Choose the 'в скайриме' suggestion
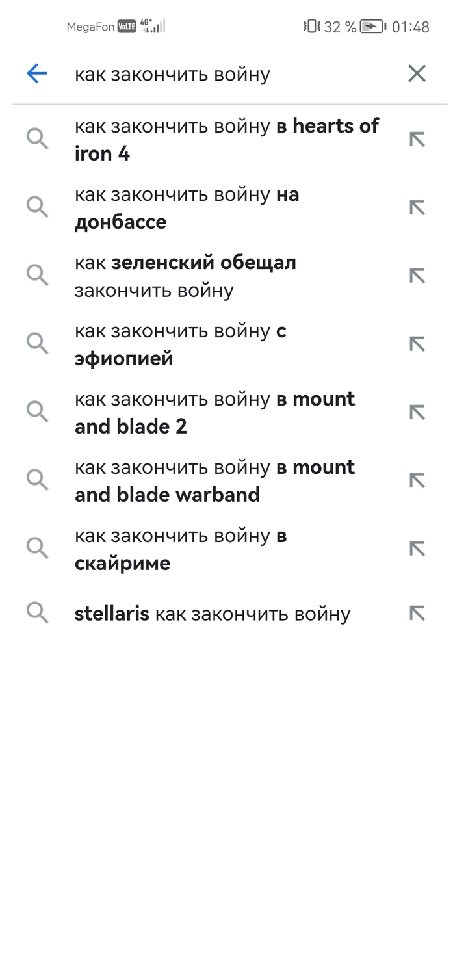 click(x=181, y=549)
